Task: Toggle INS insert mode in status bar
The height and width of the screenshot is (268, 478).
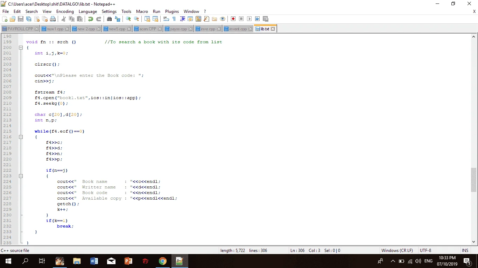Action: tap(465, 251)
